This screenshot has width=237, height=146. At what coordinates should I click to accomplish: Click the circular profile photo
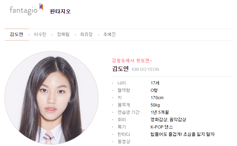51,98
